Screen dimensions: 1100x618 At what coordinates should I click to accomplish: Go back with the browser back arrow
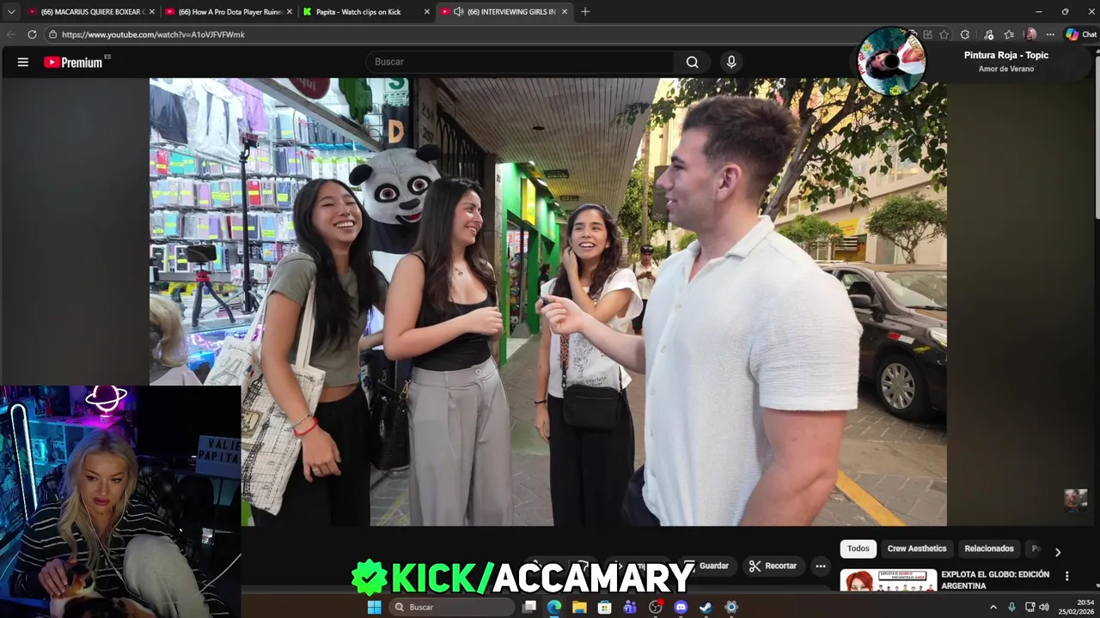tap(11, 34)
